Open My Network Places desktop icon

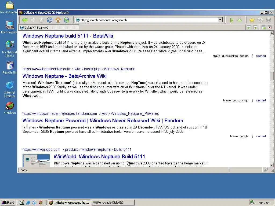(10, 49)
